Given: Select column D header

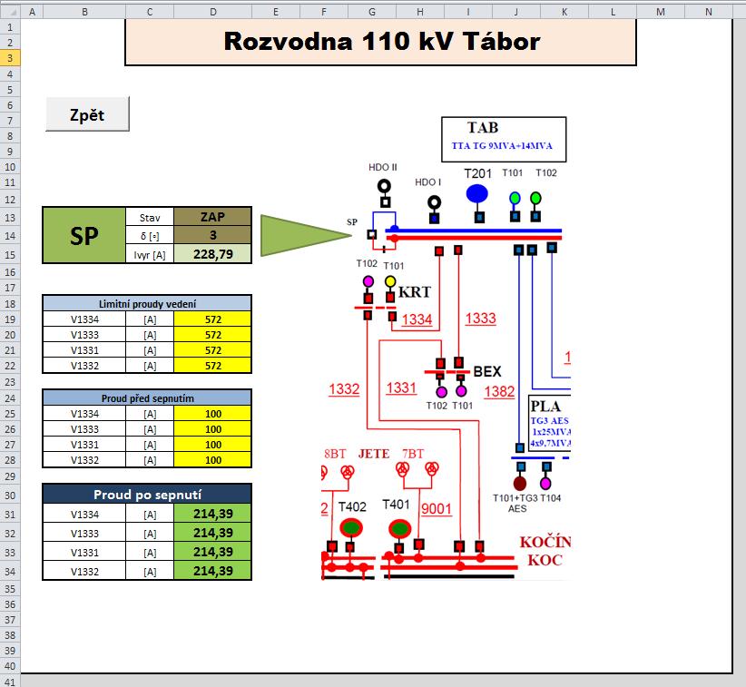Looking at the screenshot, I should (x=212, y=12).
